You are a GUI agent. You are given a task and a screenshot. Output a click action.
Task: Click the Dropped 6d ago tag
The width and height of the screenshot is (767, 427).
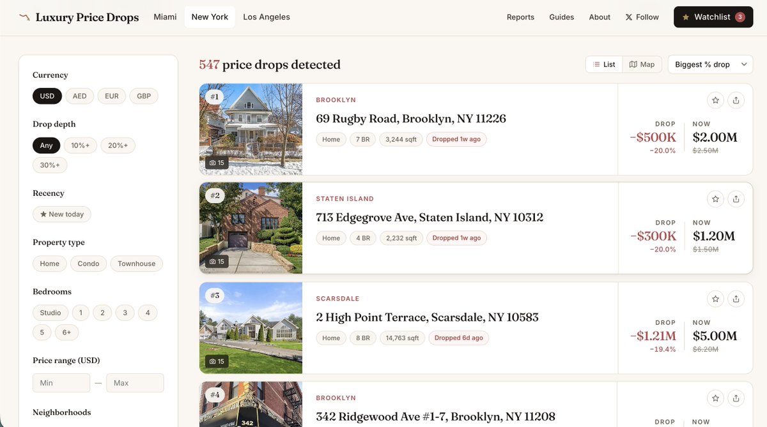[458, 338]
